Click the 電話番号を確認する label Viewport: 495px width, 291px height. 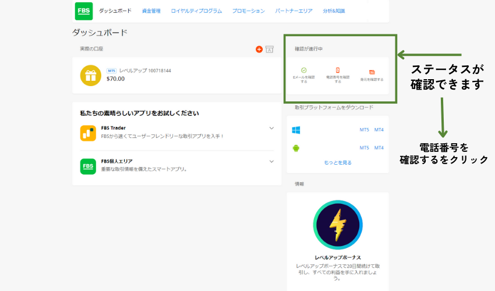tap(338, 79)
